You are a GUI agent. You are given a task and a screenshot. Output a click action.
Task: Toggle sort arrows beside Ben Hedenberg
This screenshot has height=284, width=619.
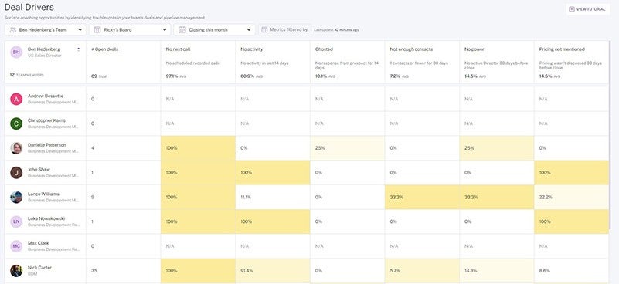coord(78,49)
